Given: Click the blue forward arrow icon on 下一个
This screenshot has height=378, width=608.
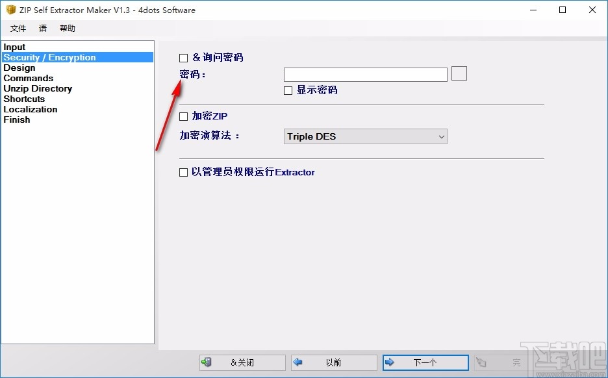Looking at the screenshot, I should pyautogui.click(x=390, y=362).
